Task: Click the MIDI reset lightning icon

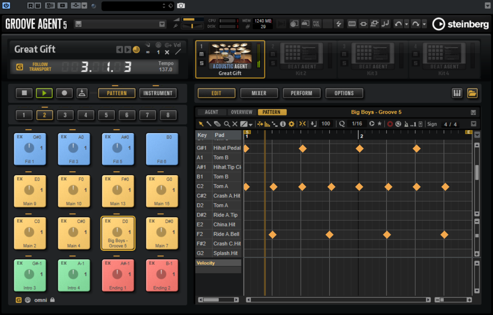Action: (339, 24)
